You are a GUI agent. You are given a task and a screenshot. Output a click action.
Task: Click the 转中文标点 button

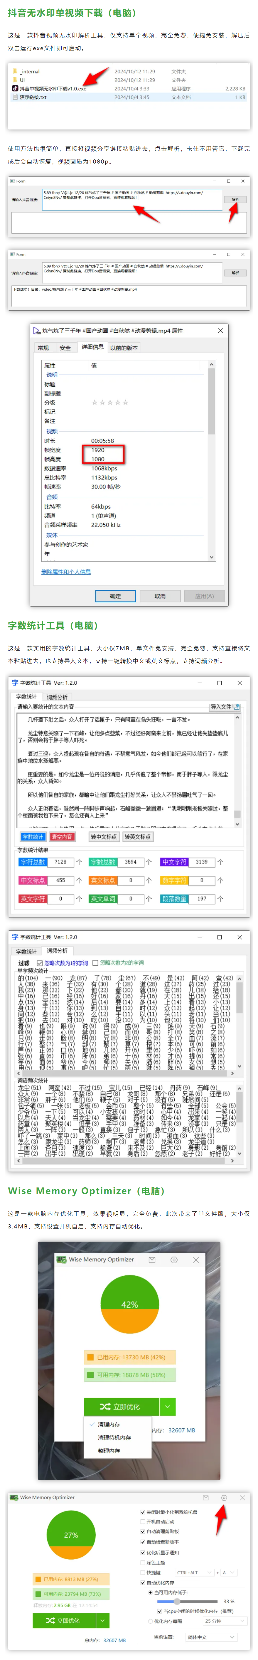pyautogui.click(x=104, y=837)
